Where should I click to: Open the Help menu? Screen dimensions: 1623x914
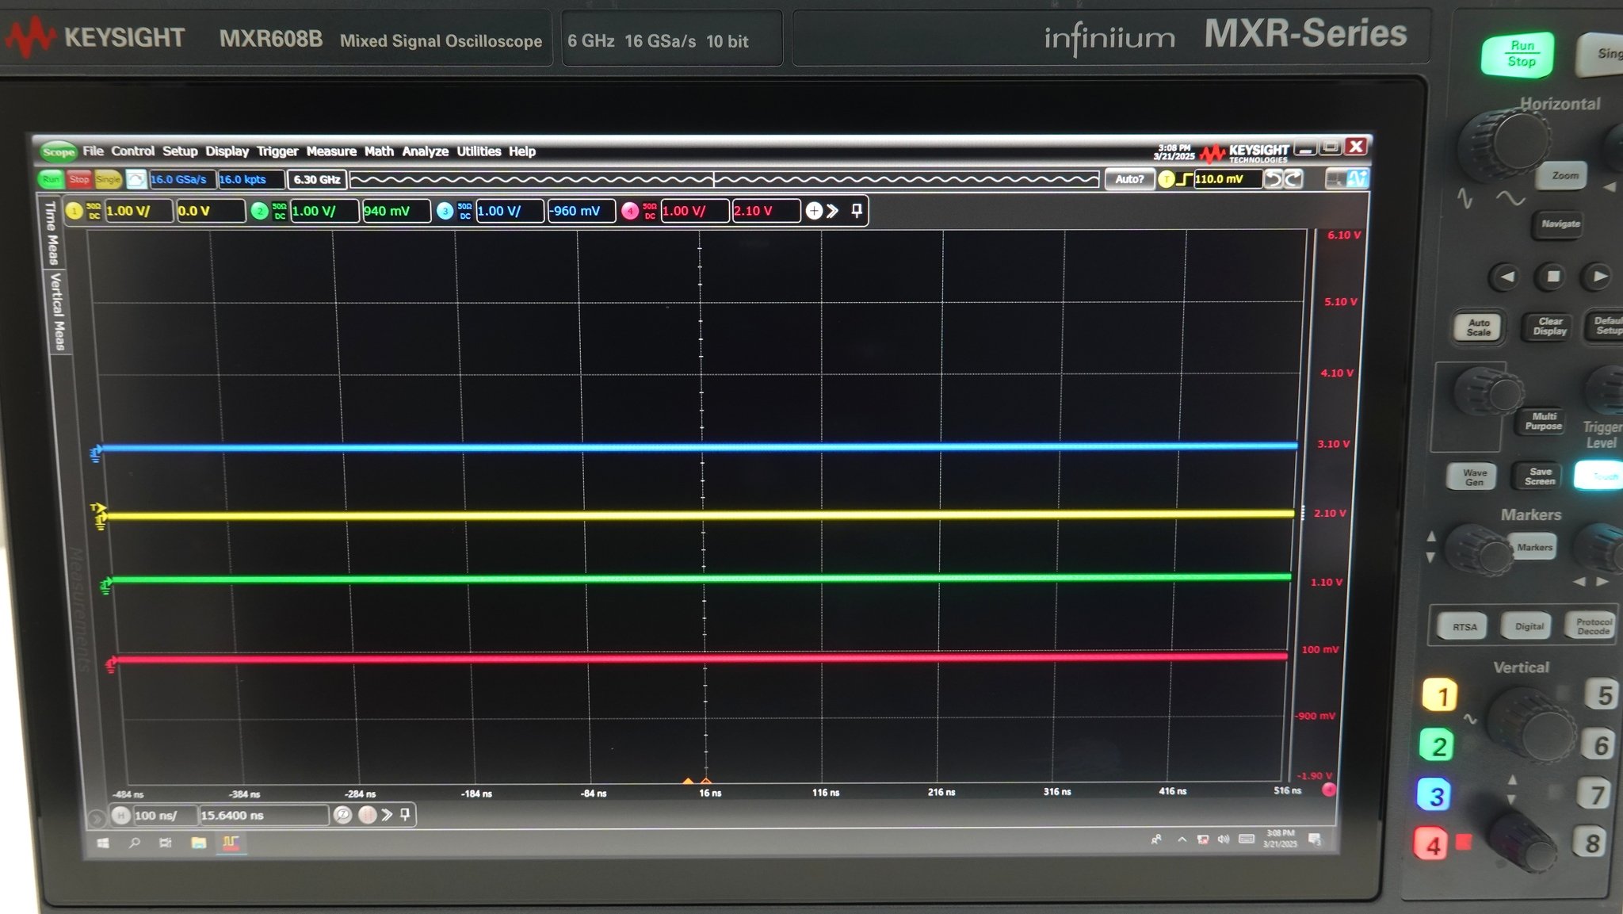[x=522, y=151]
